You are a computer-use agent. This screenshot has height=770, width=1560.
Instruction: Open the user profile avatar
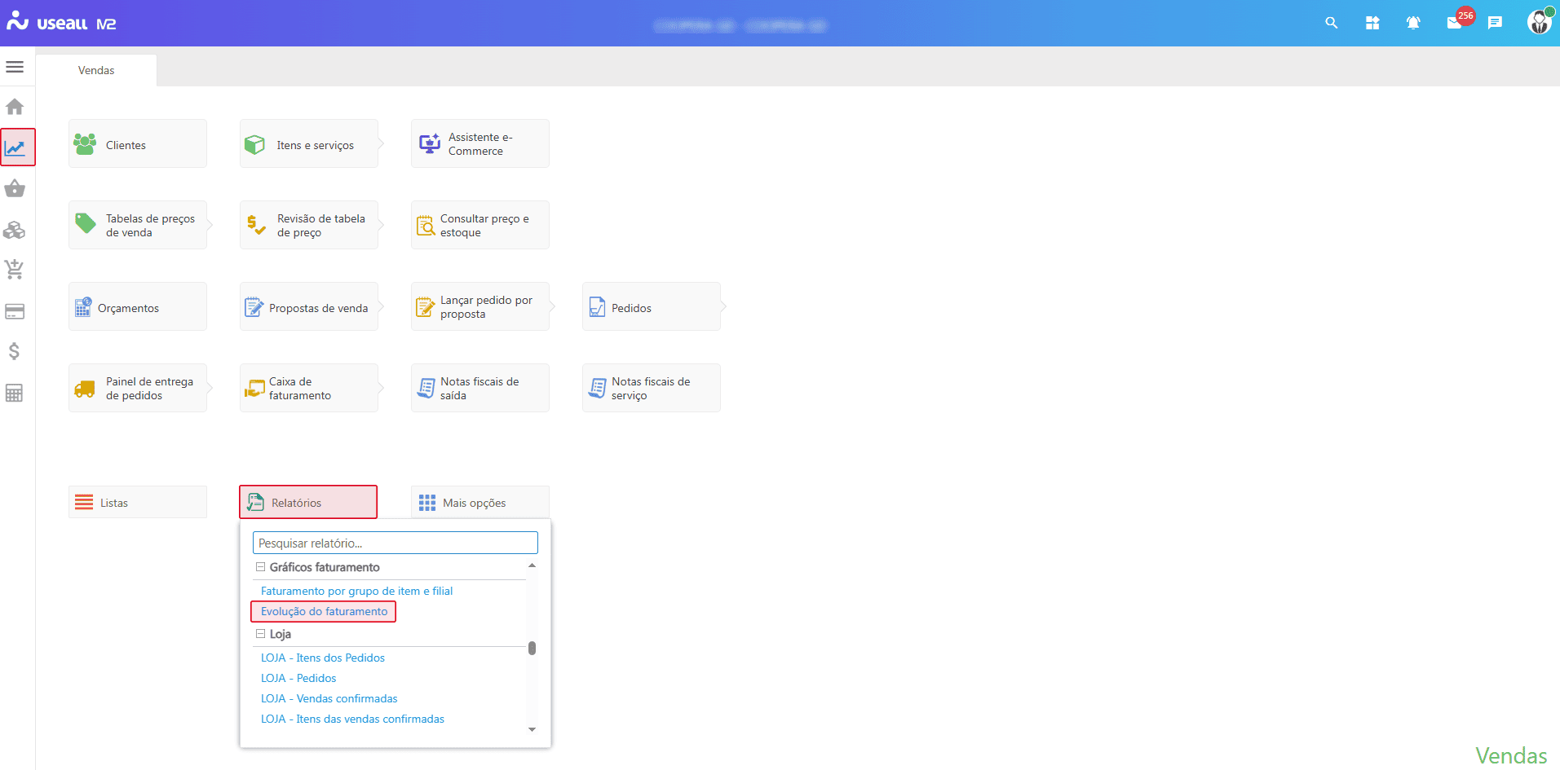(1539, 22)
